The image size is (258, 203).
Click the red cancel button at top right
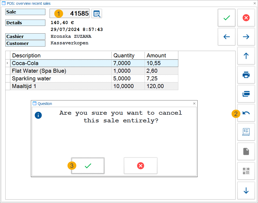click(x=246, y=18)
